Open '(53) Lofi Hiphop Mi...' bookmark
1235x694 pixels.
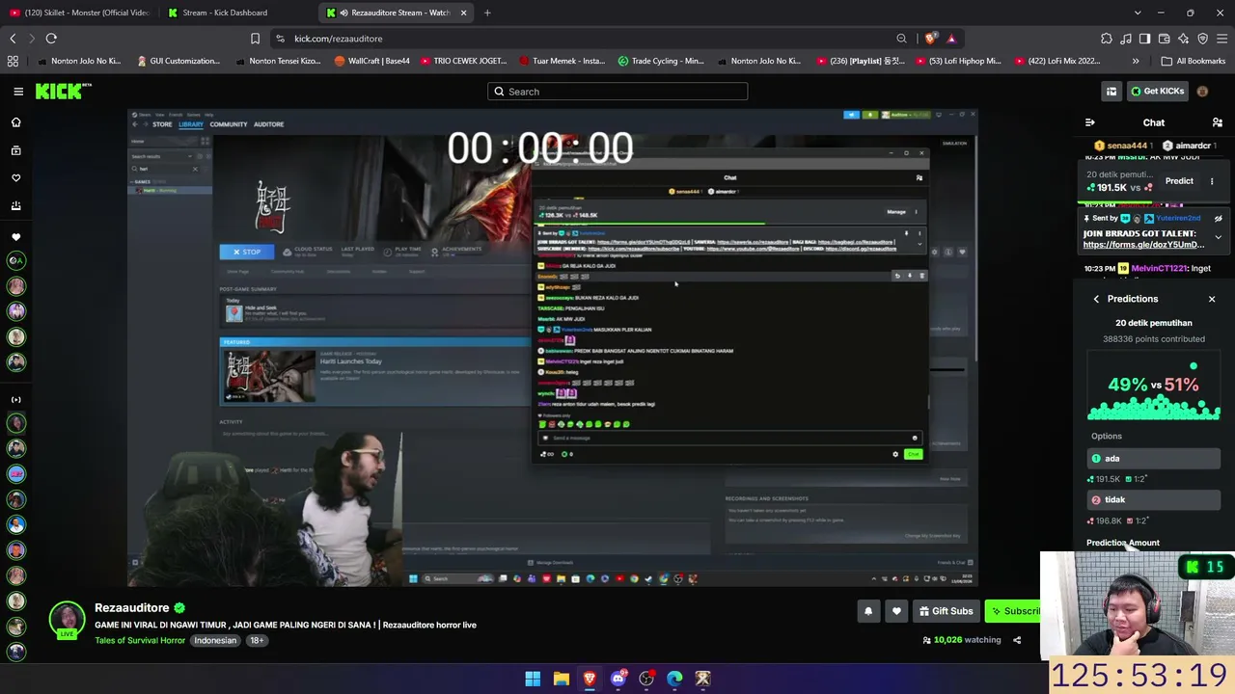pos(958,61)
